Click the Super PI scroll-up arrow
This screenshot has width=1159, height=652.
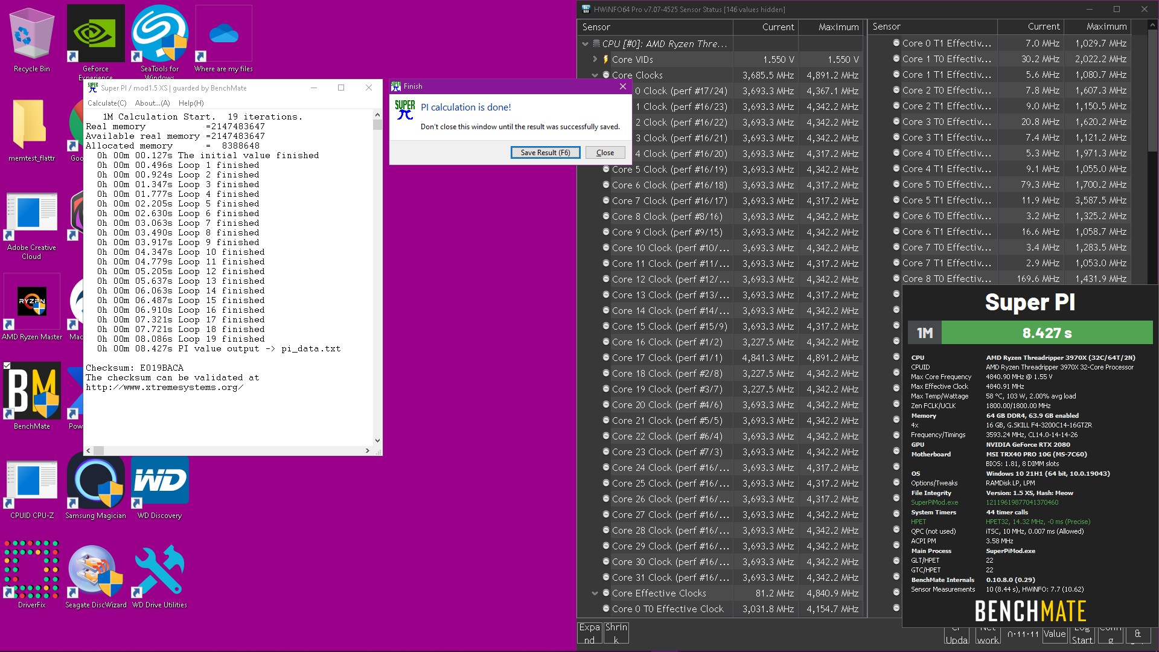pos(377,115)
